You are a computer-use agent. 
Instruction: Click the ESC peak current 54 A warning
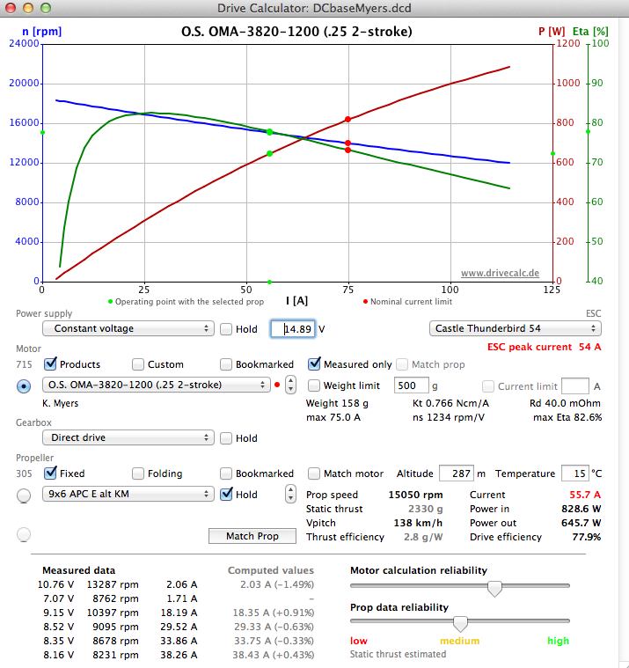tap(545, 347)
